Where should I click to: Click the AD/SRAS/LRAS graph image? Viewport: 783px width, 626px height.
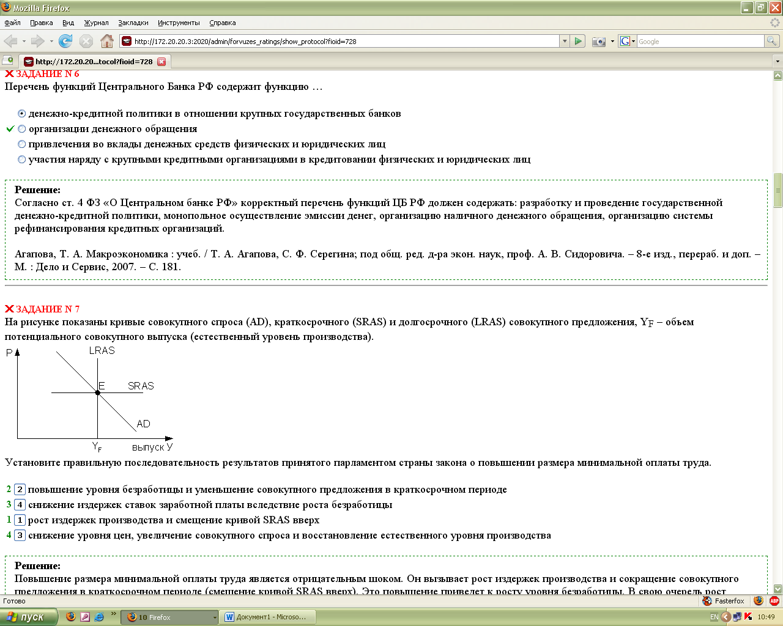pos(90,399)
